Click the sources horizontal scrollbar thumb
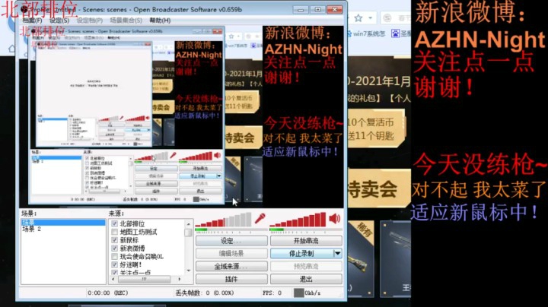 coord(144,280)
